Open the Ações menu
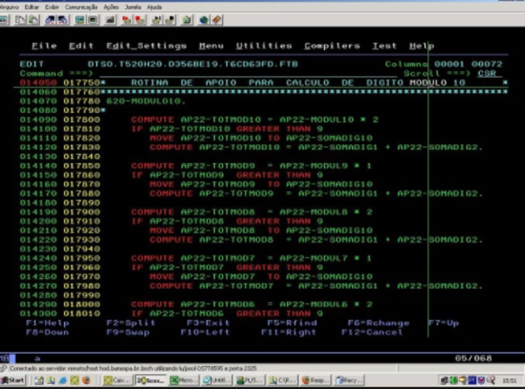Screen dimensions: 525x389 [112, 7]
